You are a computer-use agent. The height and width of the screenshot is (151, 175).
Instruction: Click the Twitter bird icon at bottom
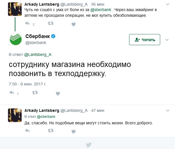[88, 145]
